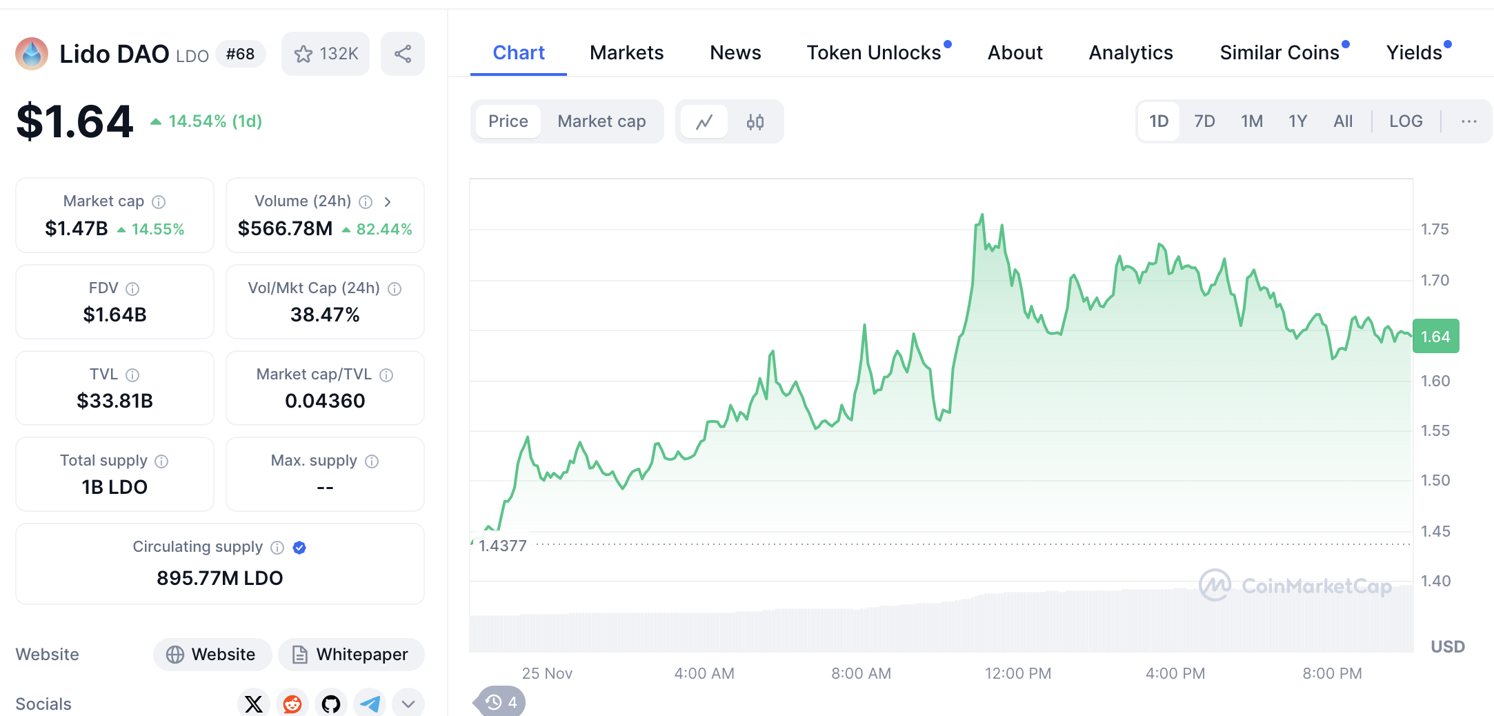1494x716 pixels.
Task: Click the current price 1.64 label
Action: (x=1435, y=337)
